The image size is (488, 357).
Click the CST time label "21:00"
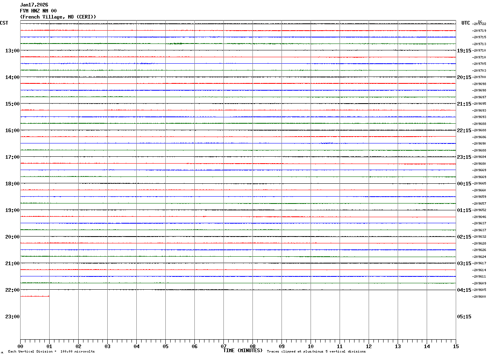point(12,263)
